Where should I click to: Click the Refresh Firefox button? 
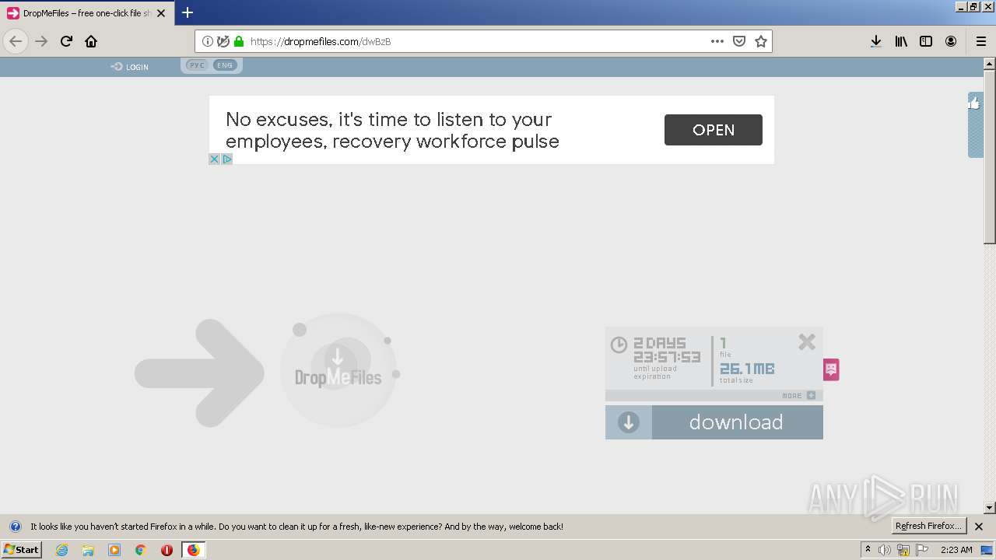click(929, 526)
